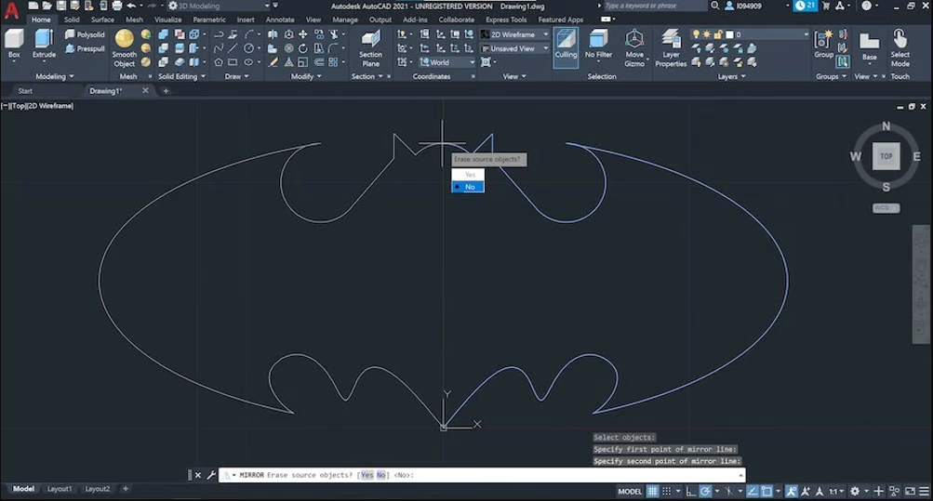Select the Extrude tool in Modeling panel
Image resolution: width=933 pixels, height=501 pixels.
(44, 43)
